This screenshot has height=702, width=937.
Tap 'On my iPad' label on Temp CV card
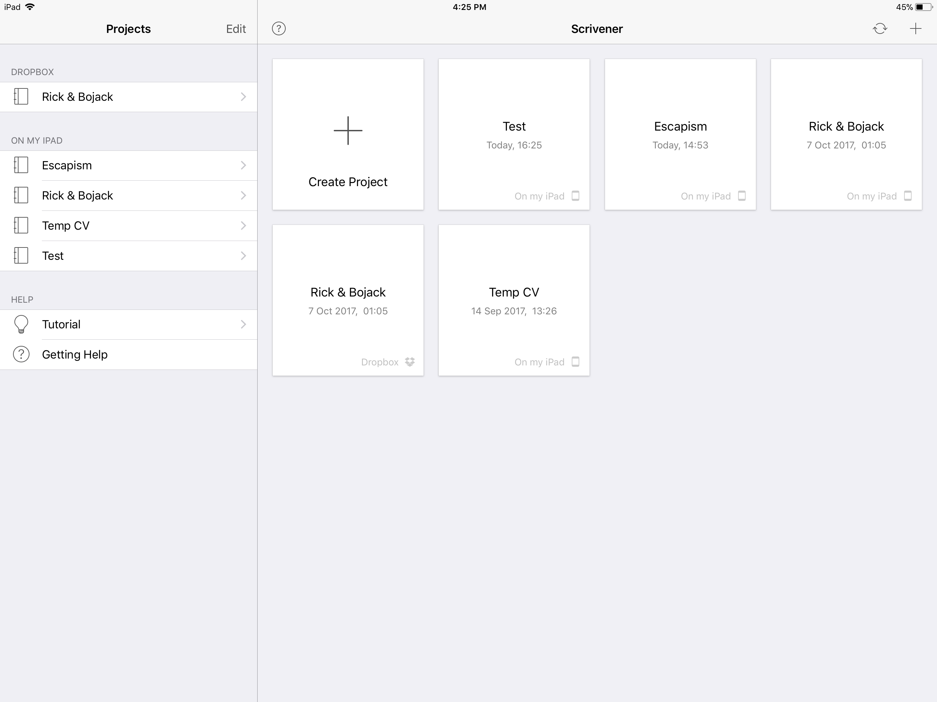539,362
